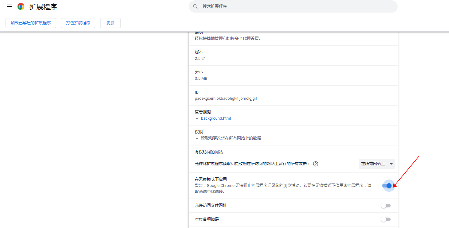Viewport: 449px width, 228px height.
Task: Click the 查看视图 label
Action: tap(203, 112)
